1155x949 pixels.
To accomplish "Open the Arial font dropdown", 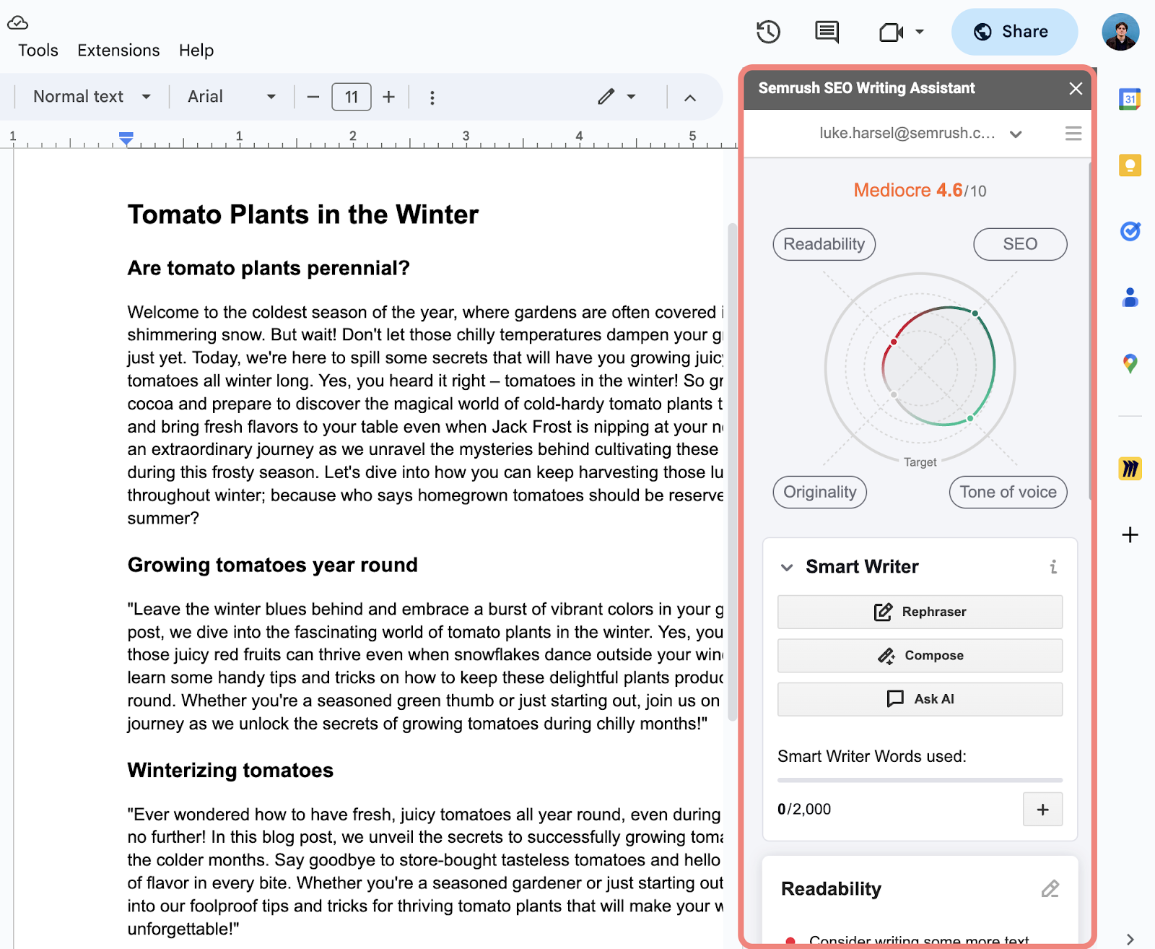I will pyautogui.click(x=231, y=97).
